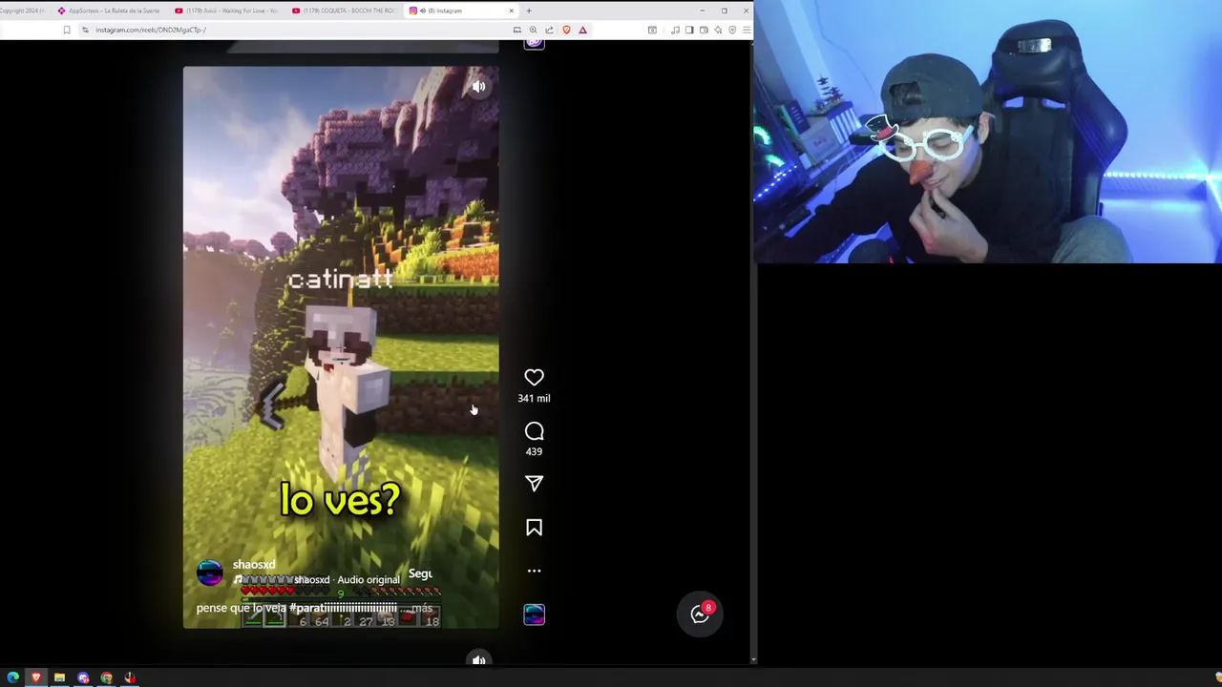Open site settings icon beside URL
This screenshot has height=687, width=1222.
coord(85,30)
